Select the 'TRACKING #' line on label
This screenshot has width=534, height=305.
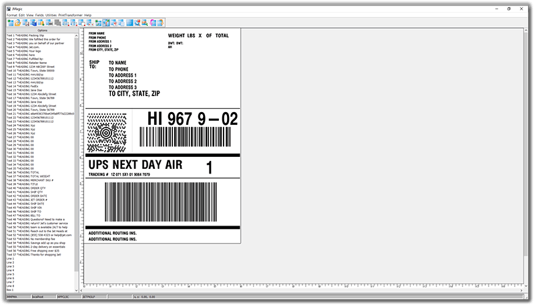point(119,175)
